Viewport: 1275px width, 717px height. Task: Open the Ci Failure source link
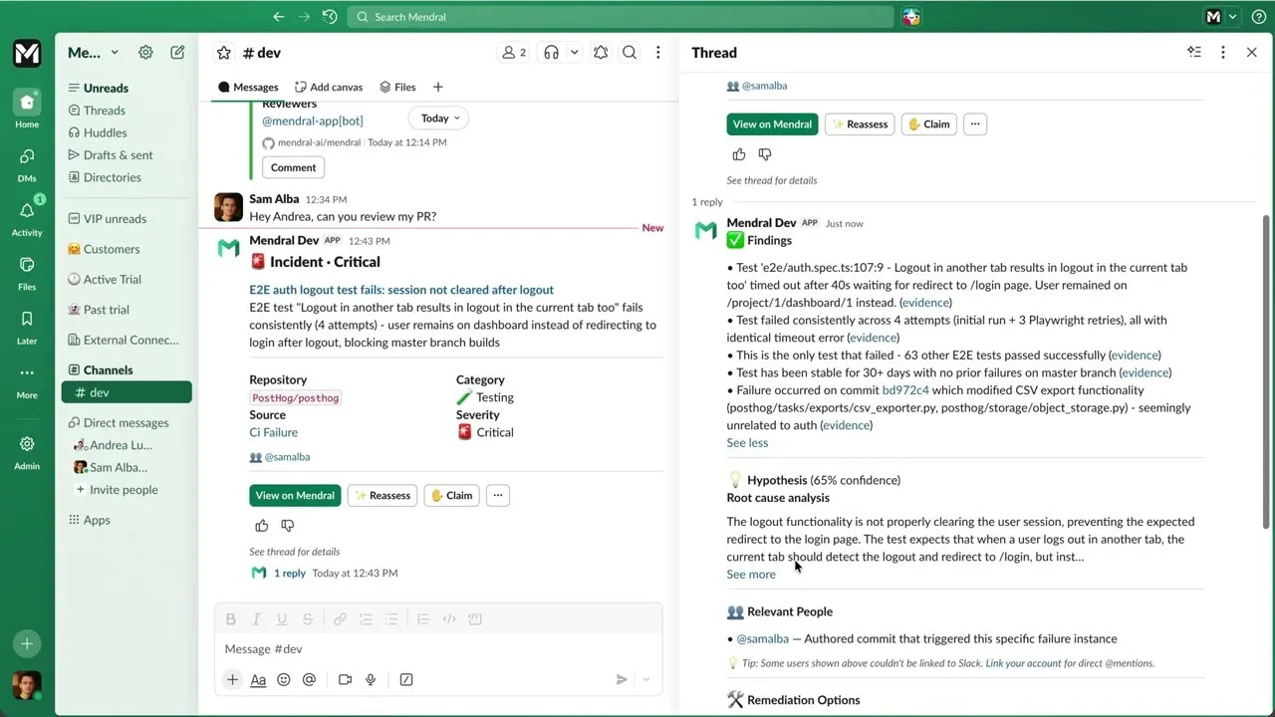(273, 432)
